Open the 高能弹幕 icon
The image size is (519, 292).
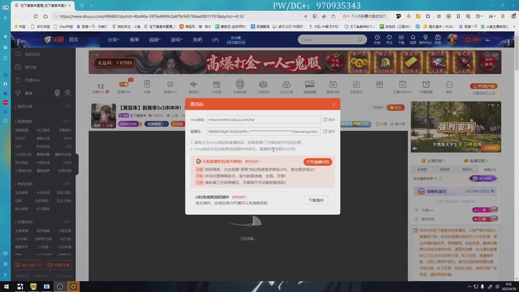tap(309, 87)
